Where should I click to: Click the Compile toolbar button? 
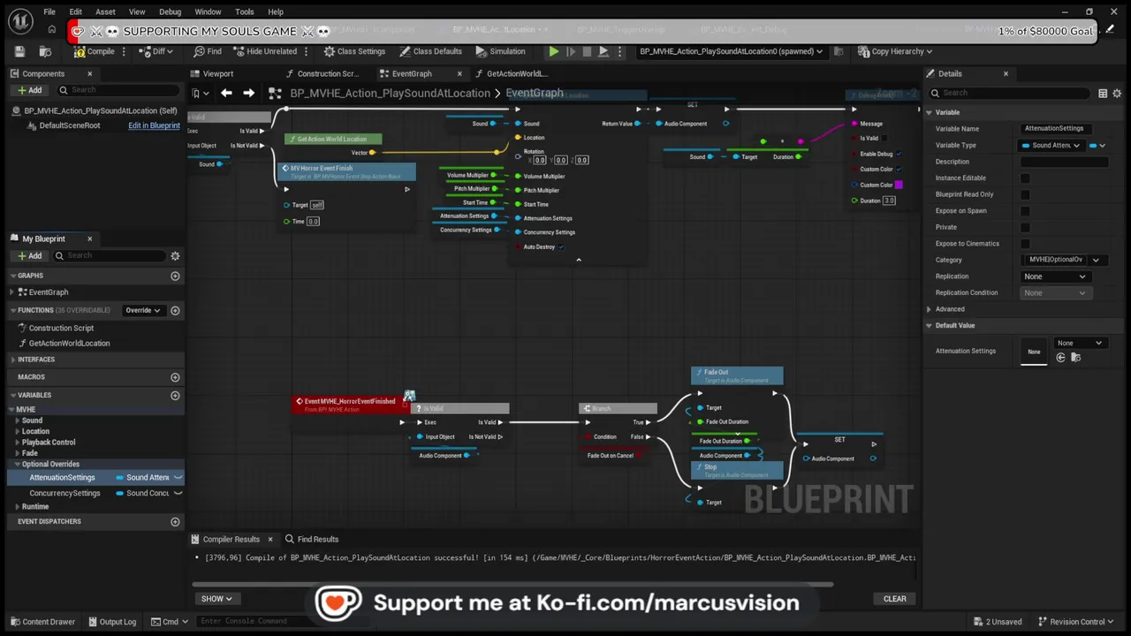click(x=94, y=51)
